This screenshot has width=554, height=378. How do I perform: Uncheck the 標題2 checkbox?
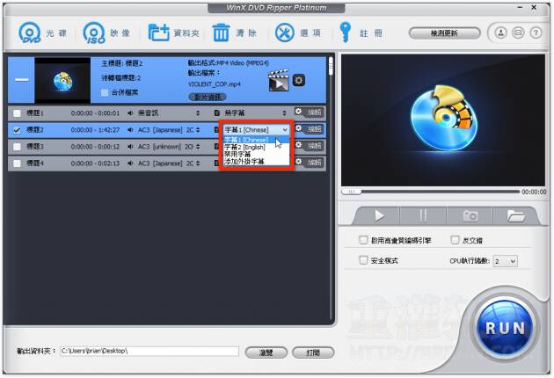coord(17,130)
